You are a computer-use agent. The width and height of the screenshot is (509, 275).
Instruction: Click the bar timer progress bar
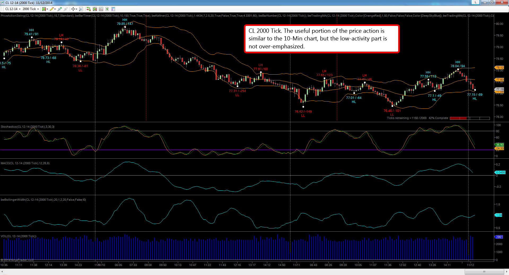pos(470,118)
